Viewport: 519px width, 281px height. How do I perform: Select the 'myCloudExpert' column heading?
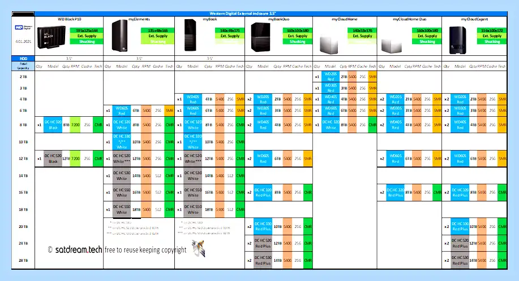pos(474,19)
